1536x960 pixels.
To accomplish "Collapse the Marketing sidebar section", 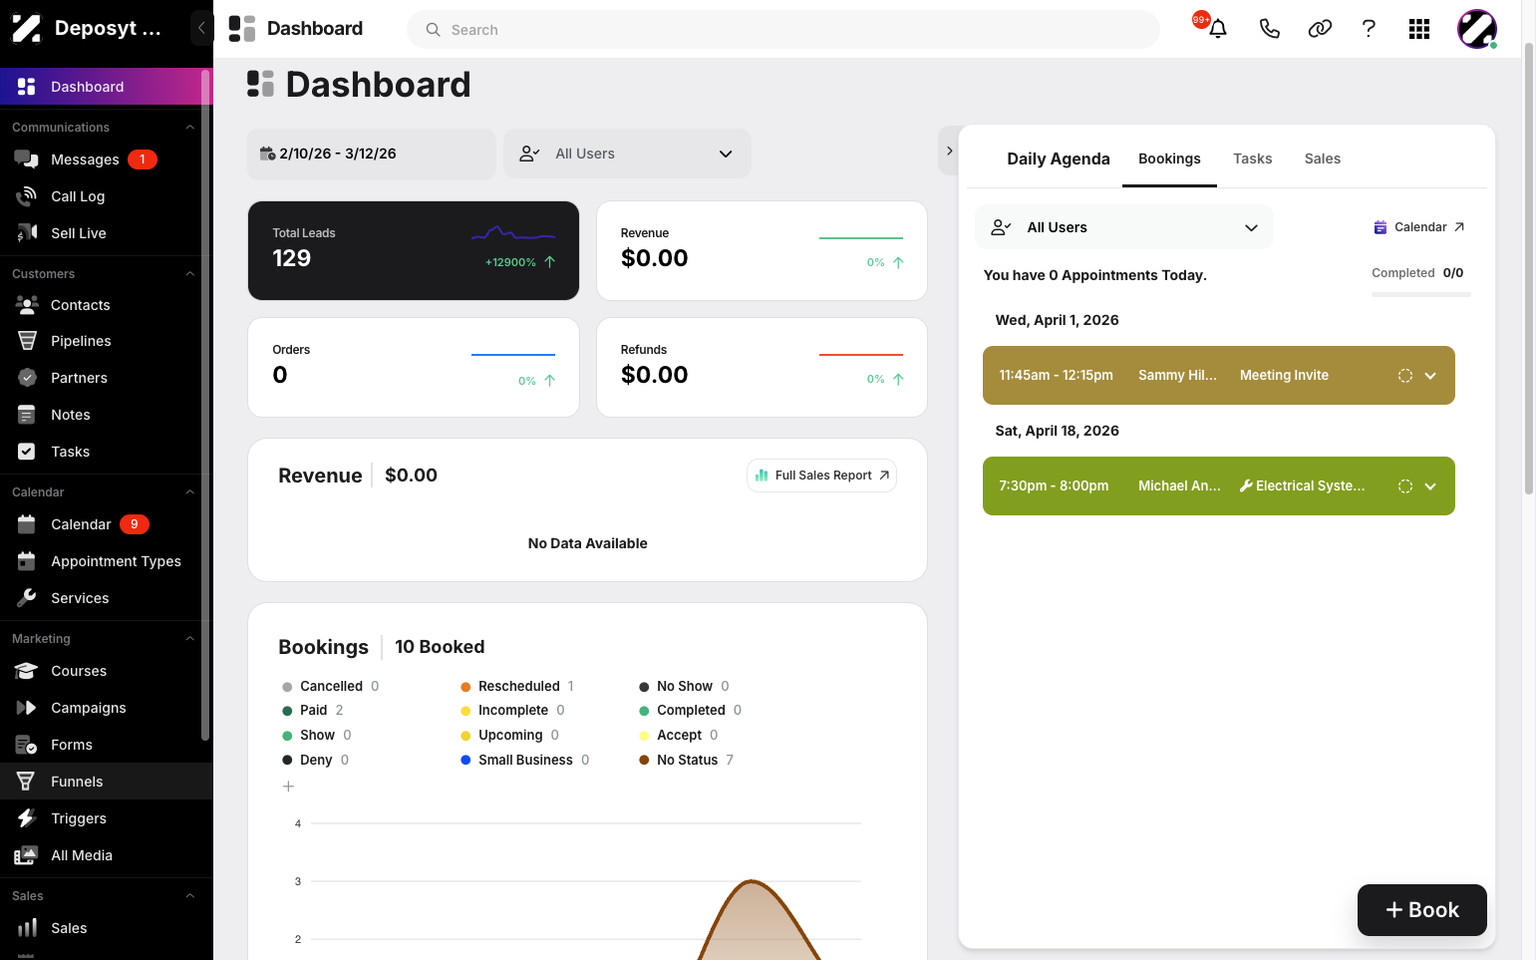I will coord(189,639).
